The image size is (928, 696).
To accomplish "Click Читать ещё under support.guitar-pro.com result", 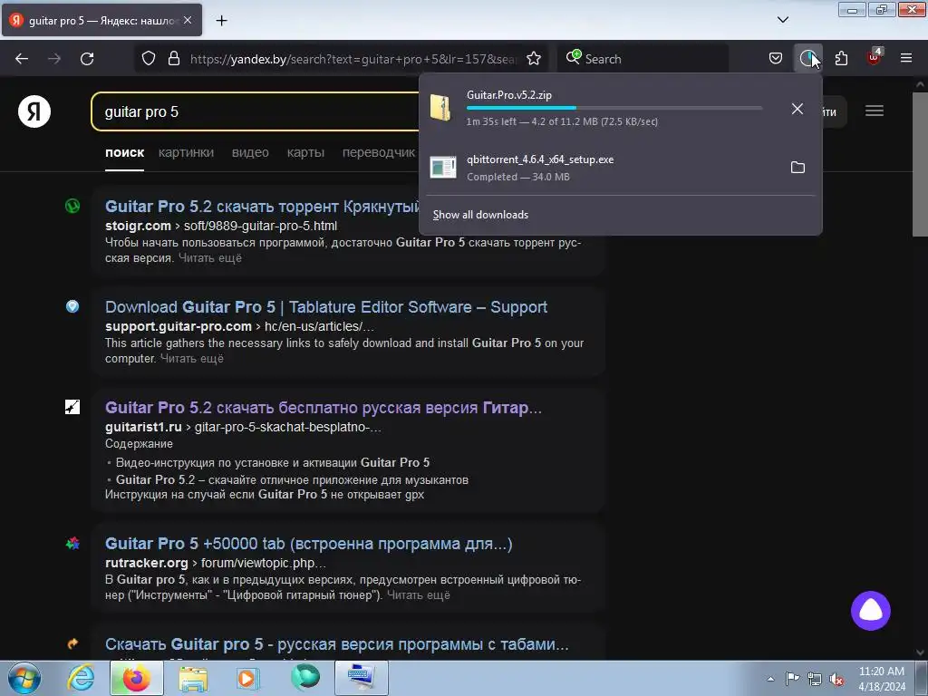I will 192,359.
